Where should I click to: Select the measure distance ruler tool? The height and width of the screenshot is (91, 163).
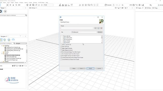click(x=131, y=5)
